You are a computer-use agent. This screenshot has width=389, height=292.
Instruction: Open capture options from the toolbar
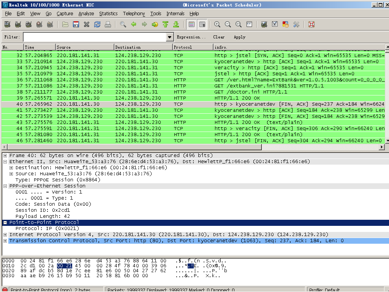(18, 24)
